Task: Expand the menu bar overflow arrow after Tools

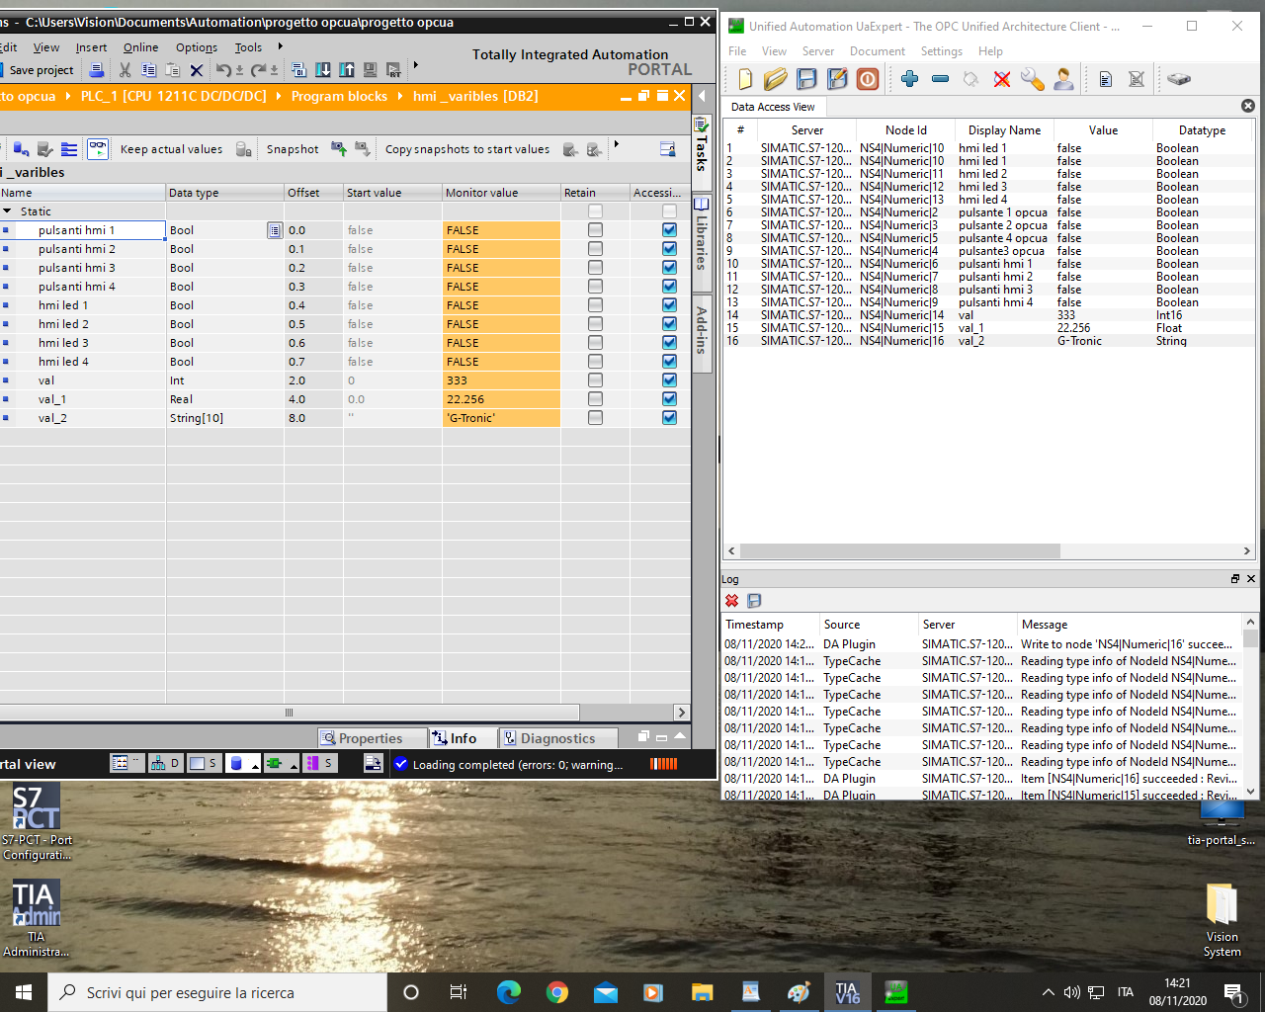Action: click(x=280, y=46)
